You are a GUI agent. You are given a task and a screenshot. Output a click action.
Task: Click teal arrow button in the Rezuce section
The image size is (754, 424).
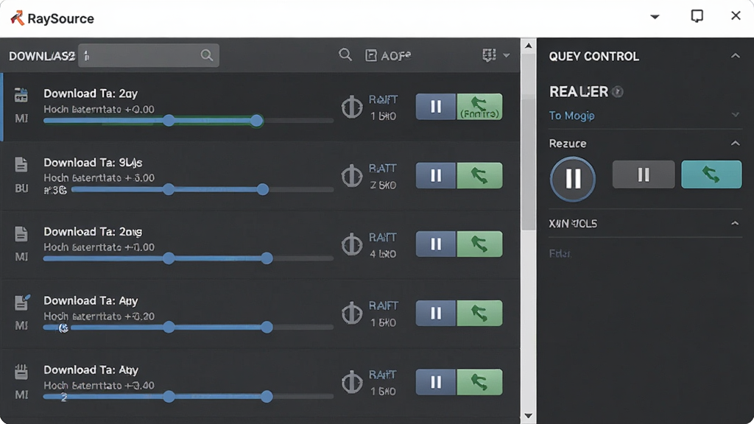[x=711, y=174]
